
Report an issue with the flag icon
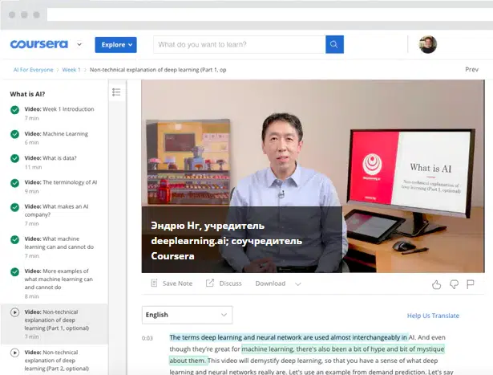[x=471, y=284]
